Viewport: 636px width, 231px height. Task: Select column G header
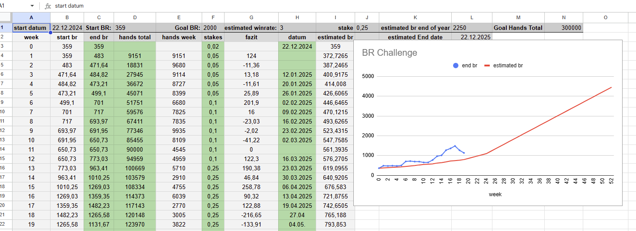pyautogui.click(x=251, y=17)
